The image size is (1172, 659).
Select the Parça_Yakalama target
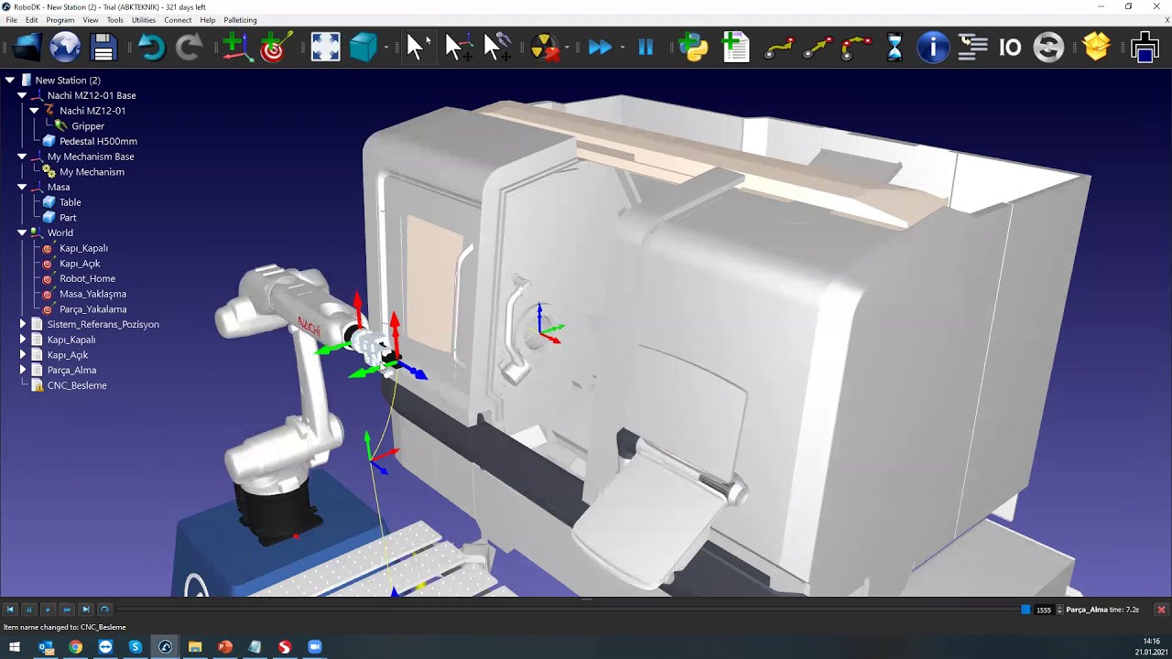(x=92, y=309)
